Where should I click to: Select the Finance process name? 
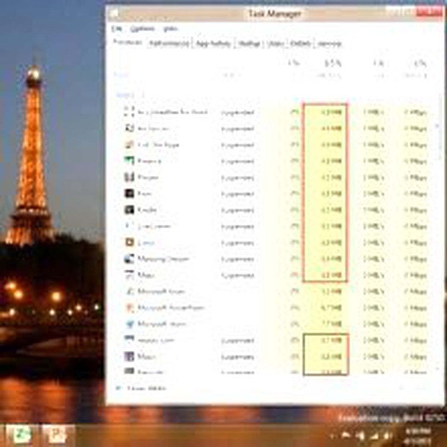pos(149,161)
